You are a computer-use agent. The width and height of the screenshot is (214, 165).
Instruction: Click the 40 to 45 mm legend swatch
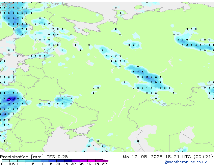tap(91, 161)
